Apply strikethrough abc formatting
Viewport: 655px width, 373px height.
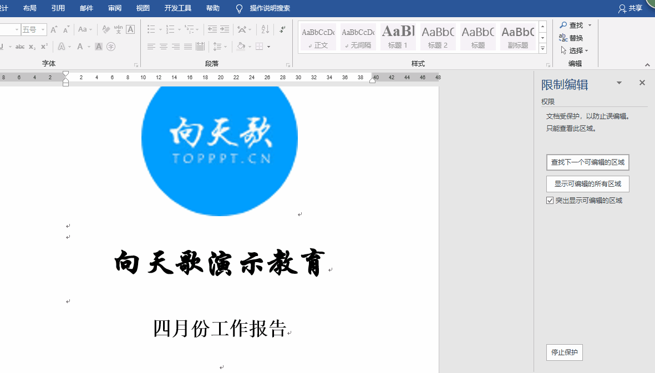pos(19,47)
